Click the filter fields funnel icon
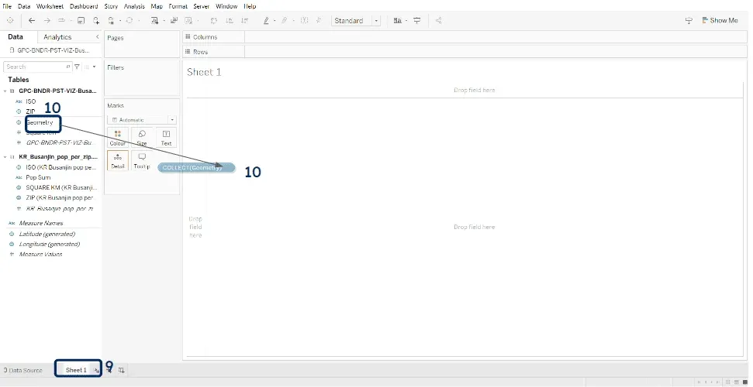753x387 pixels. coord(78,67)
